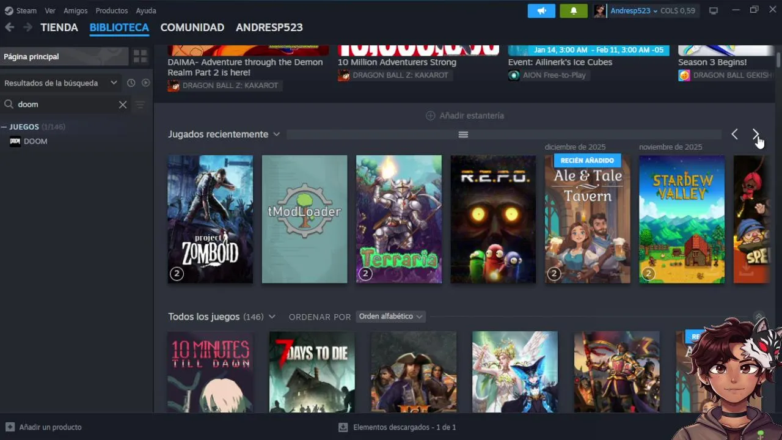Viewport: 782px width, 440px height.
Task: Click the doom search input field
Action: [x=66, y=105]
